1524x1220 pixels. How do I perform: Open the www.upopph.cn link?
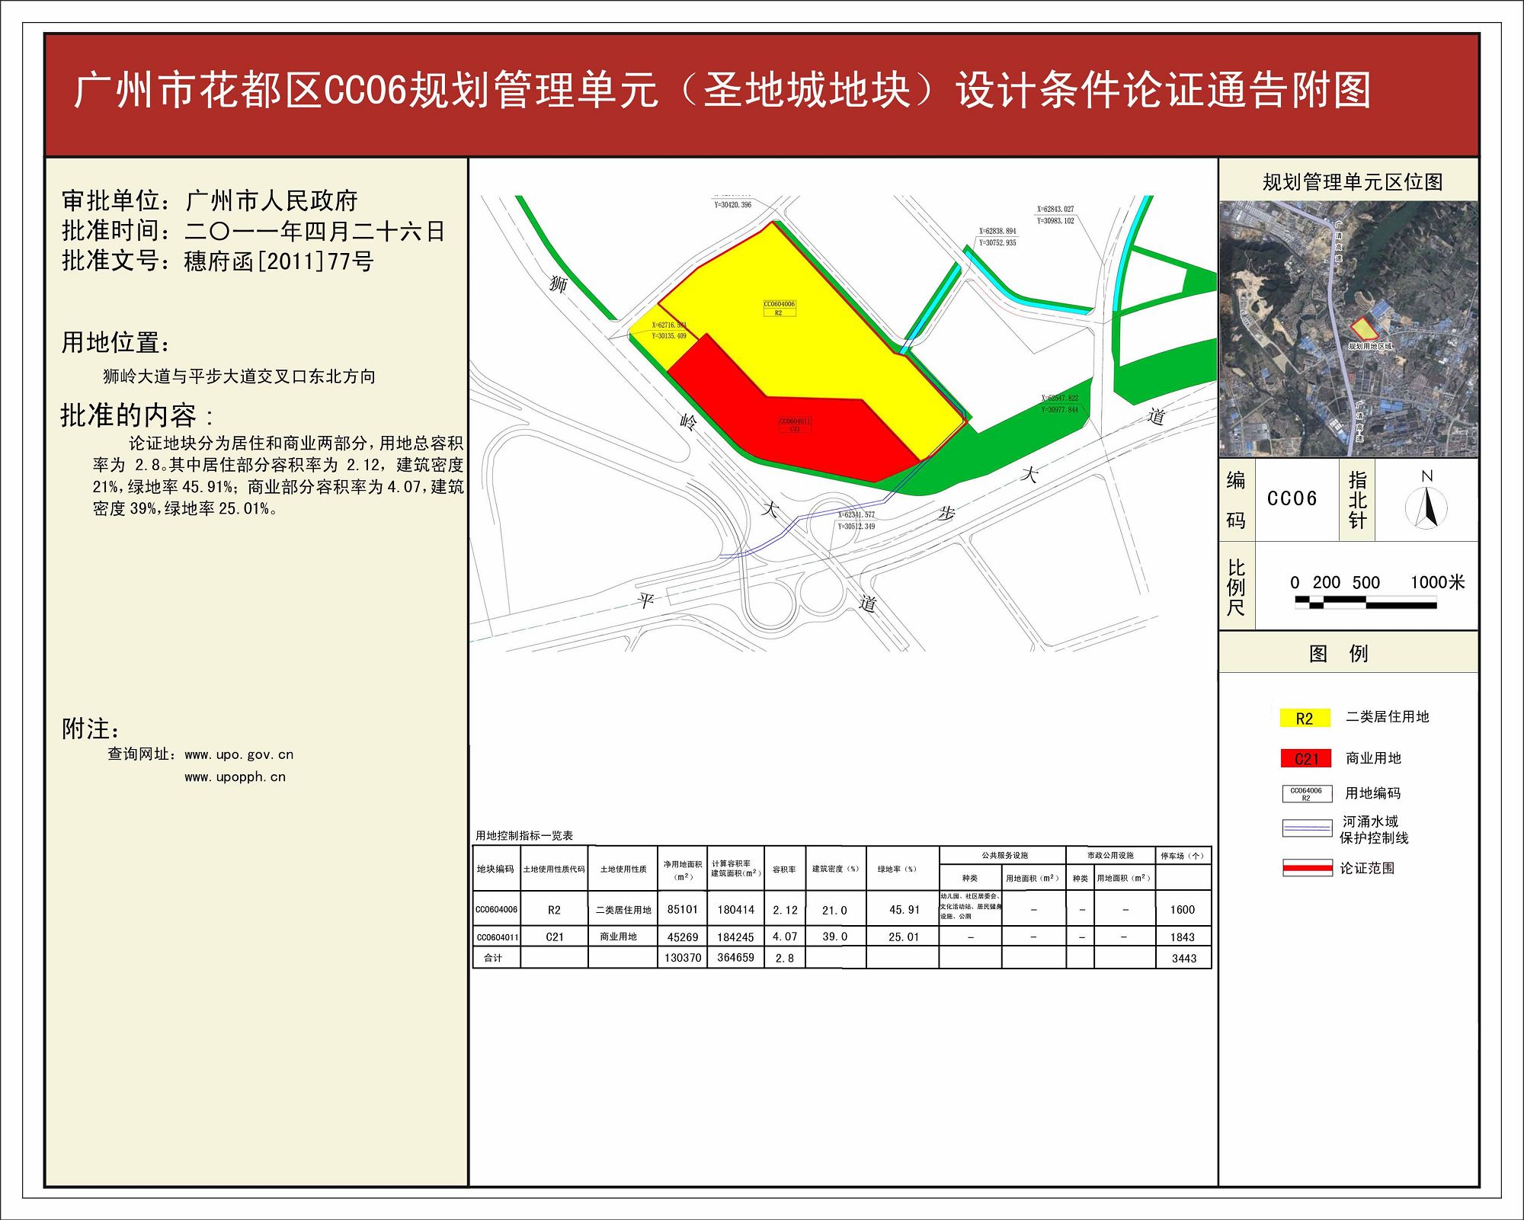(x=235, y=777)
